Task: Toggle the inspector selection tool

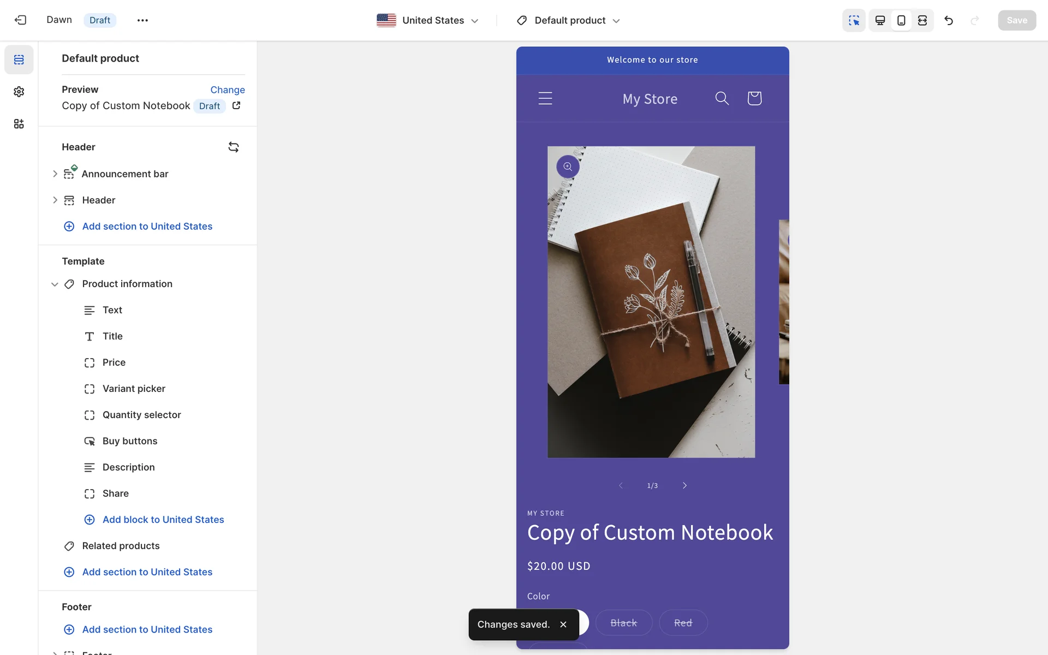Action: click(854, 20)
